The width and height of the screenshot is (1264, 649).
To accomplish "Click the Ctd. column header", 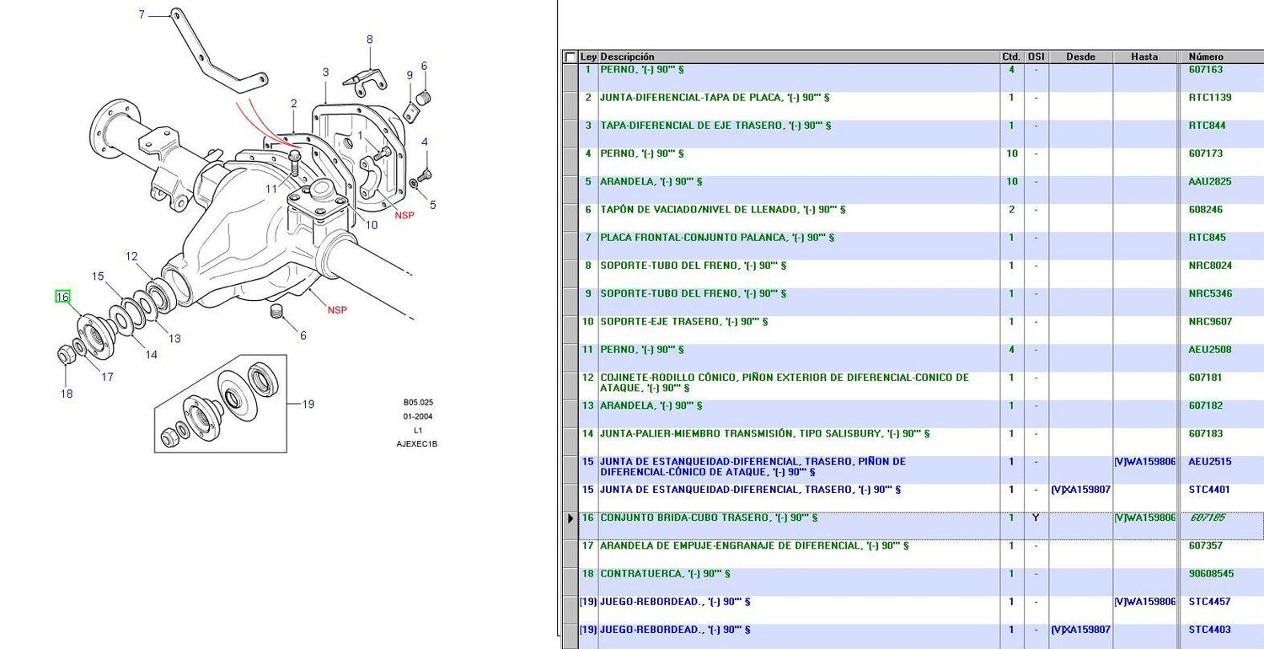I will pos(1011,57).
